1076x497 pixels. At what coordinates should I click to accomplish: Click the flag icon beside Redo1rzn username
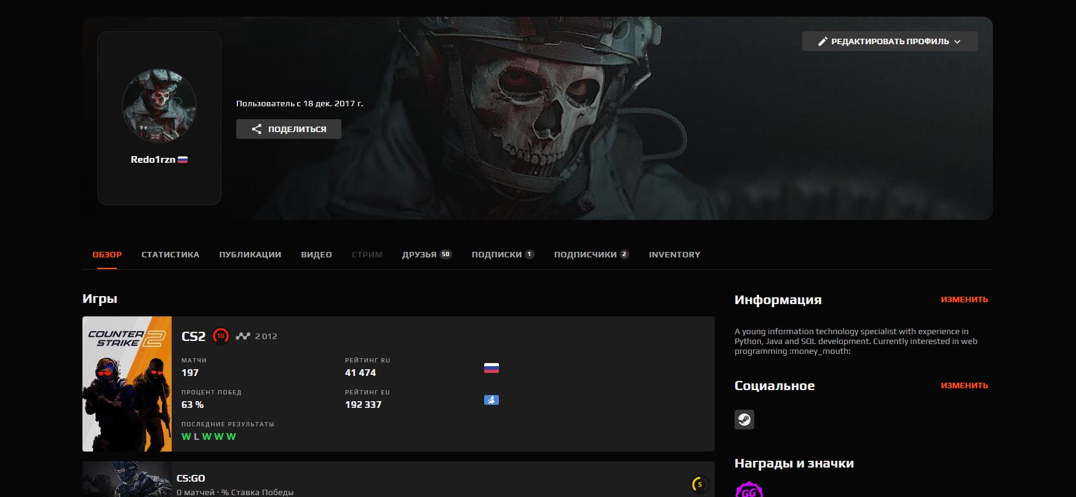(x=183, y=160)
